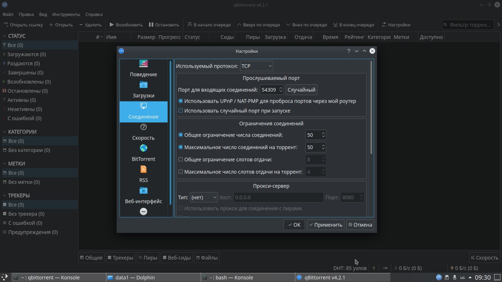
Task: Collapse the КАТЕГОРИИ sidebar section
Action: pyautogui.click(x=5, y=132)
